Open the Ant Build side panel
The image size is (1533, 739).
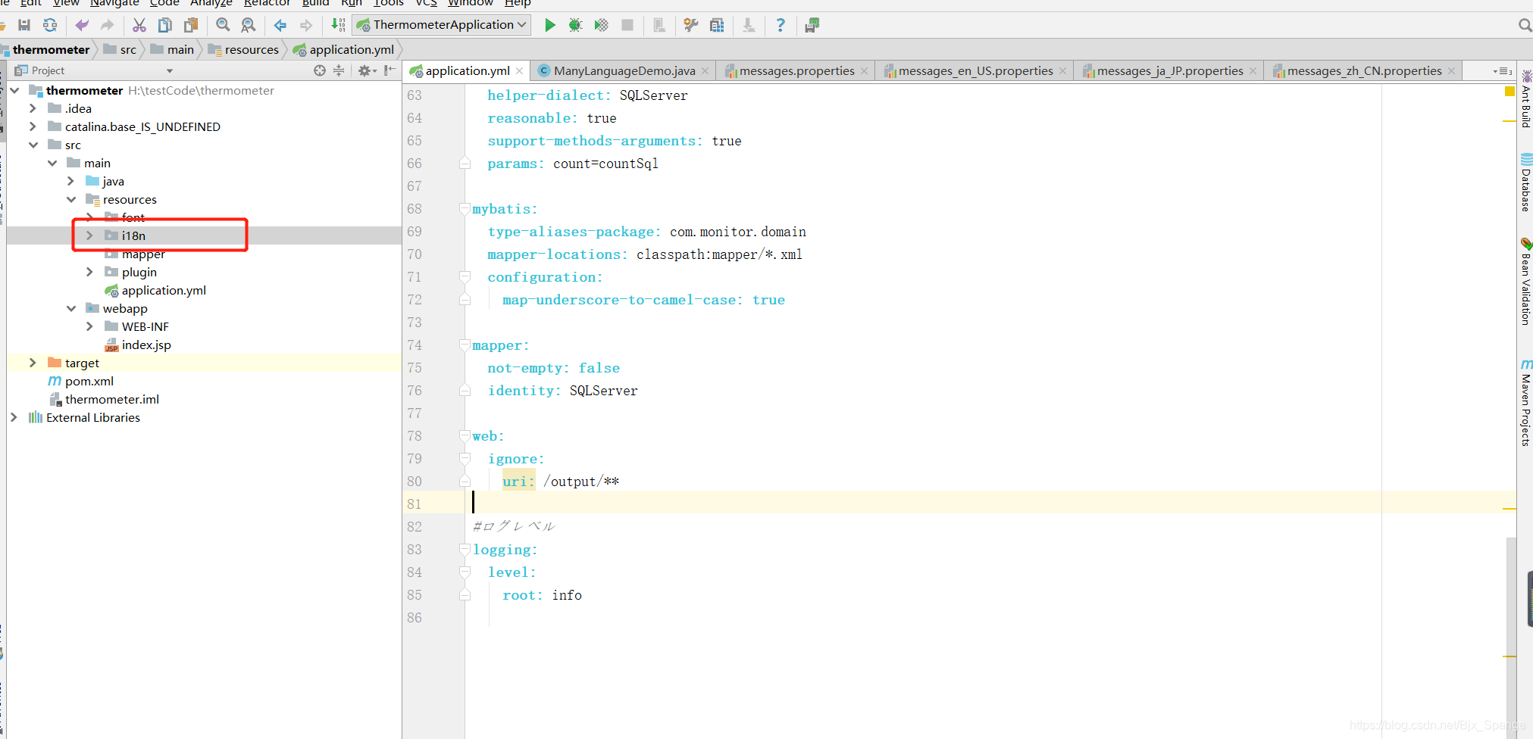(x=1525, y=98)
